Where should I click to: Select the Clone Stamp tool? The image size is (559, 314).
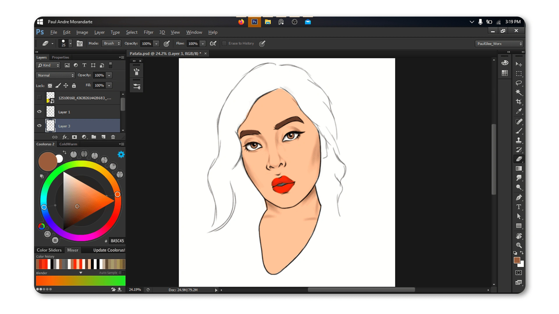[x=519, y=140]
